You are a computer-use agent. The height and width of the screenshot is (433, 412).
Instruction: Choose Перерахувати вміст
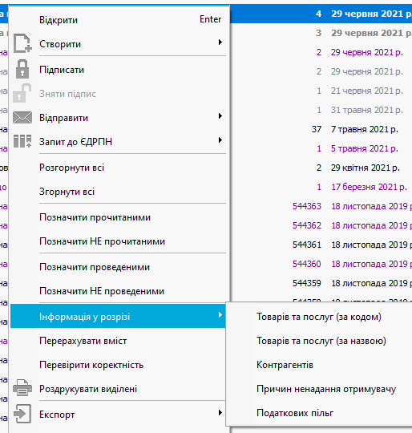click(119, 341)
